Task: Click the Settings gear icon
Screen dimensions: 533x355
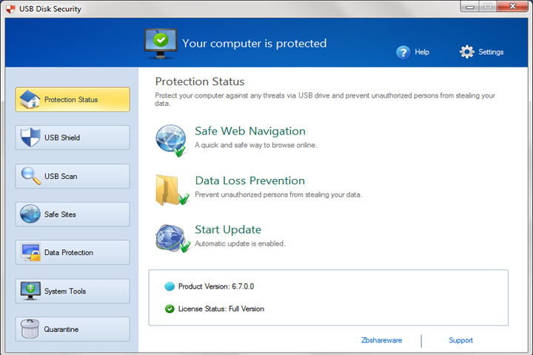Action: coord(466,52)
